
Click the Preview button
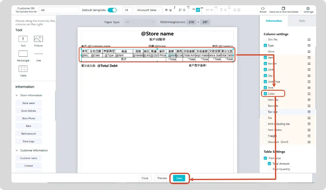pyautogui.click(x=162, y=178)
